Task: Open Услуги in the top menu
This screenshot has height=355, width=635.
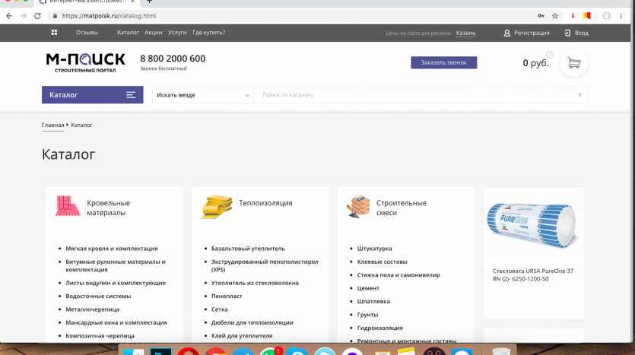Action: [x=177, y=33]
